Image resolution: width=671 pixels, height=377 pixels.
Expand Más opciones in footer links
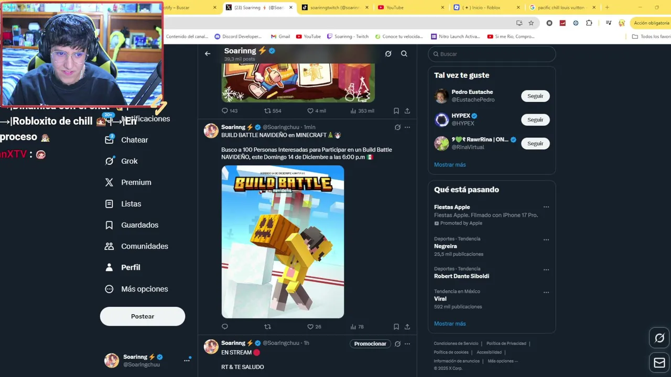click(x=502, y=361)
